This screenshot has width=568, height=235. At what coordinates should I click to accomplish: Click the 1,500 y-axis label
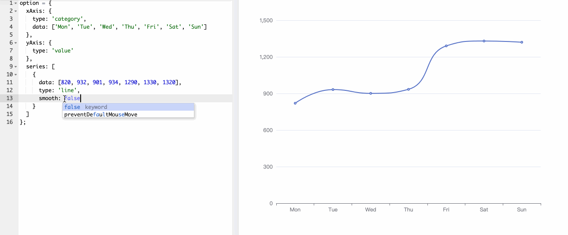(266, 20)
